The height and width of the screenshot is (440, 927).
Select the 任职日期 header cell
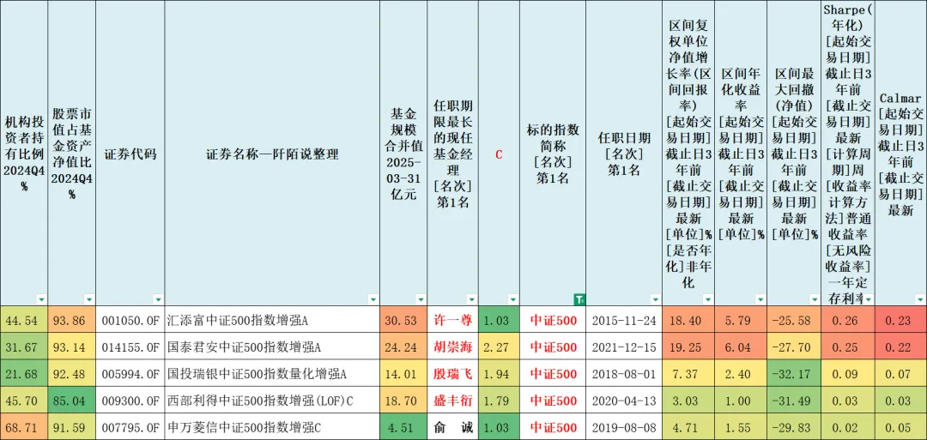(624, 153)
